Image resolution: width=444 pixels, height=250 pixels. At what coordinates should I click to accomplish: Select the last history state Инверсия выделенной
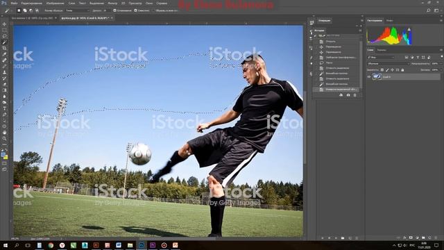point(336,90)
